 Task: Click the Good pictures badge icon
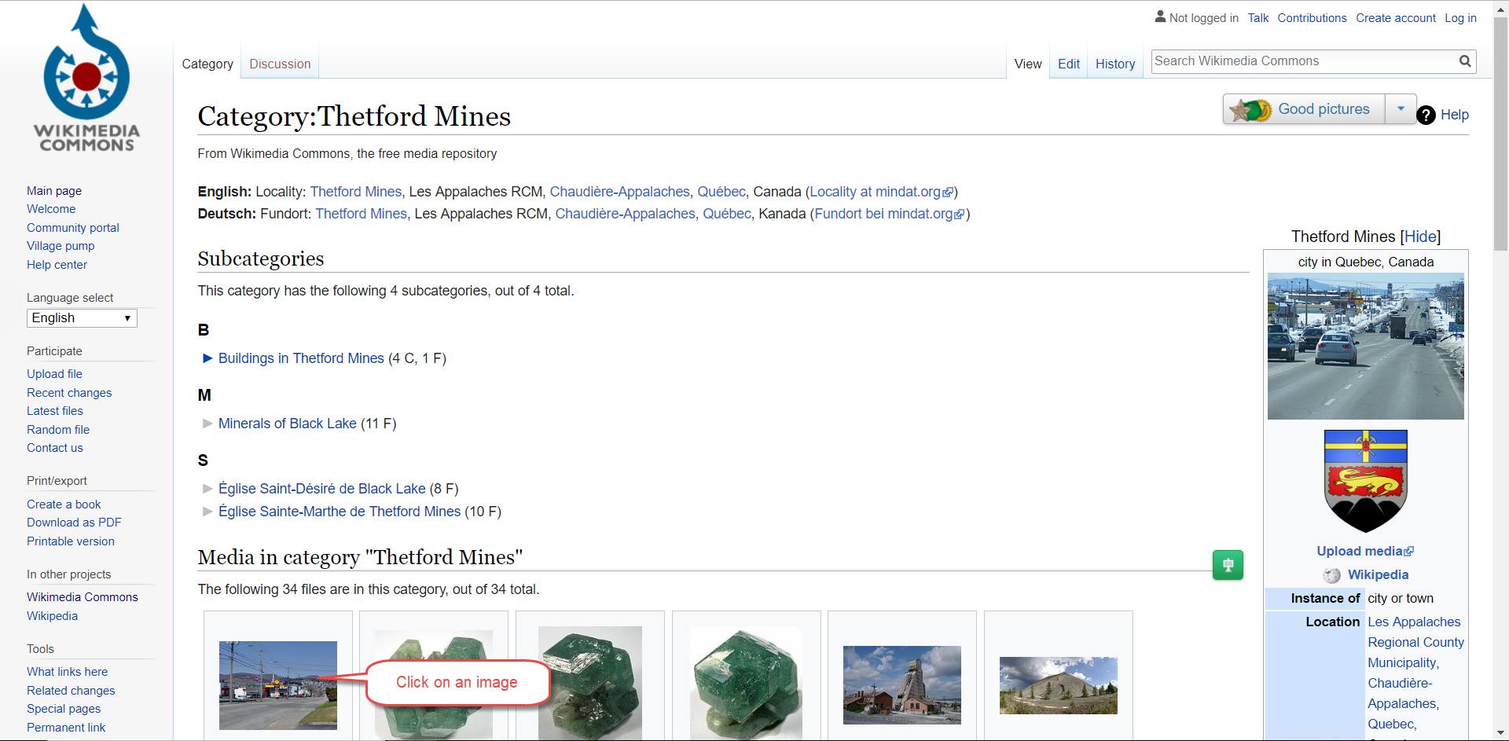click(1251, 109)
